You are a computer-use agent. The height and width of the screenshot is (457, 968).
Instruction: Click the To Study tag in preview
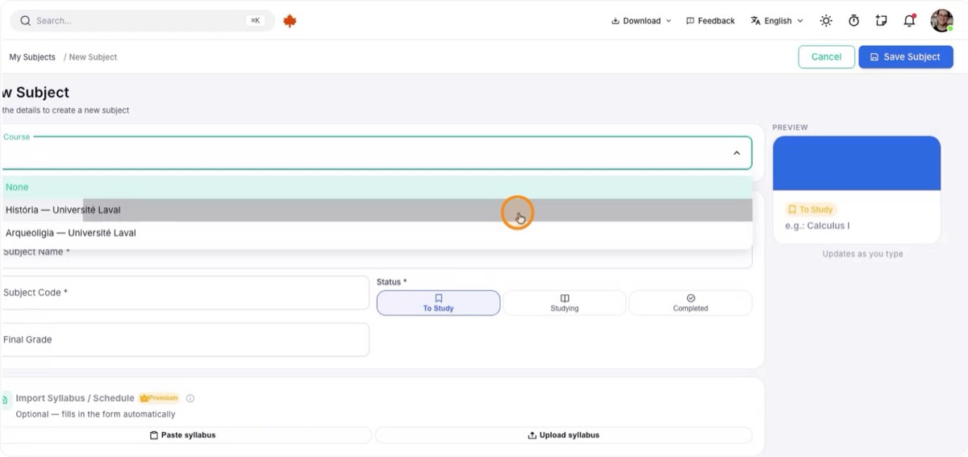[x=811, y=210]
